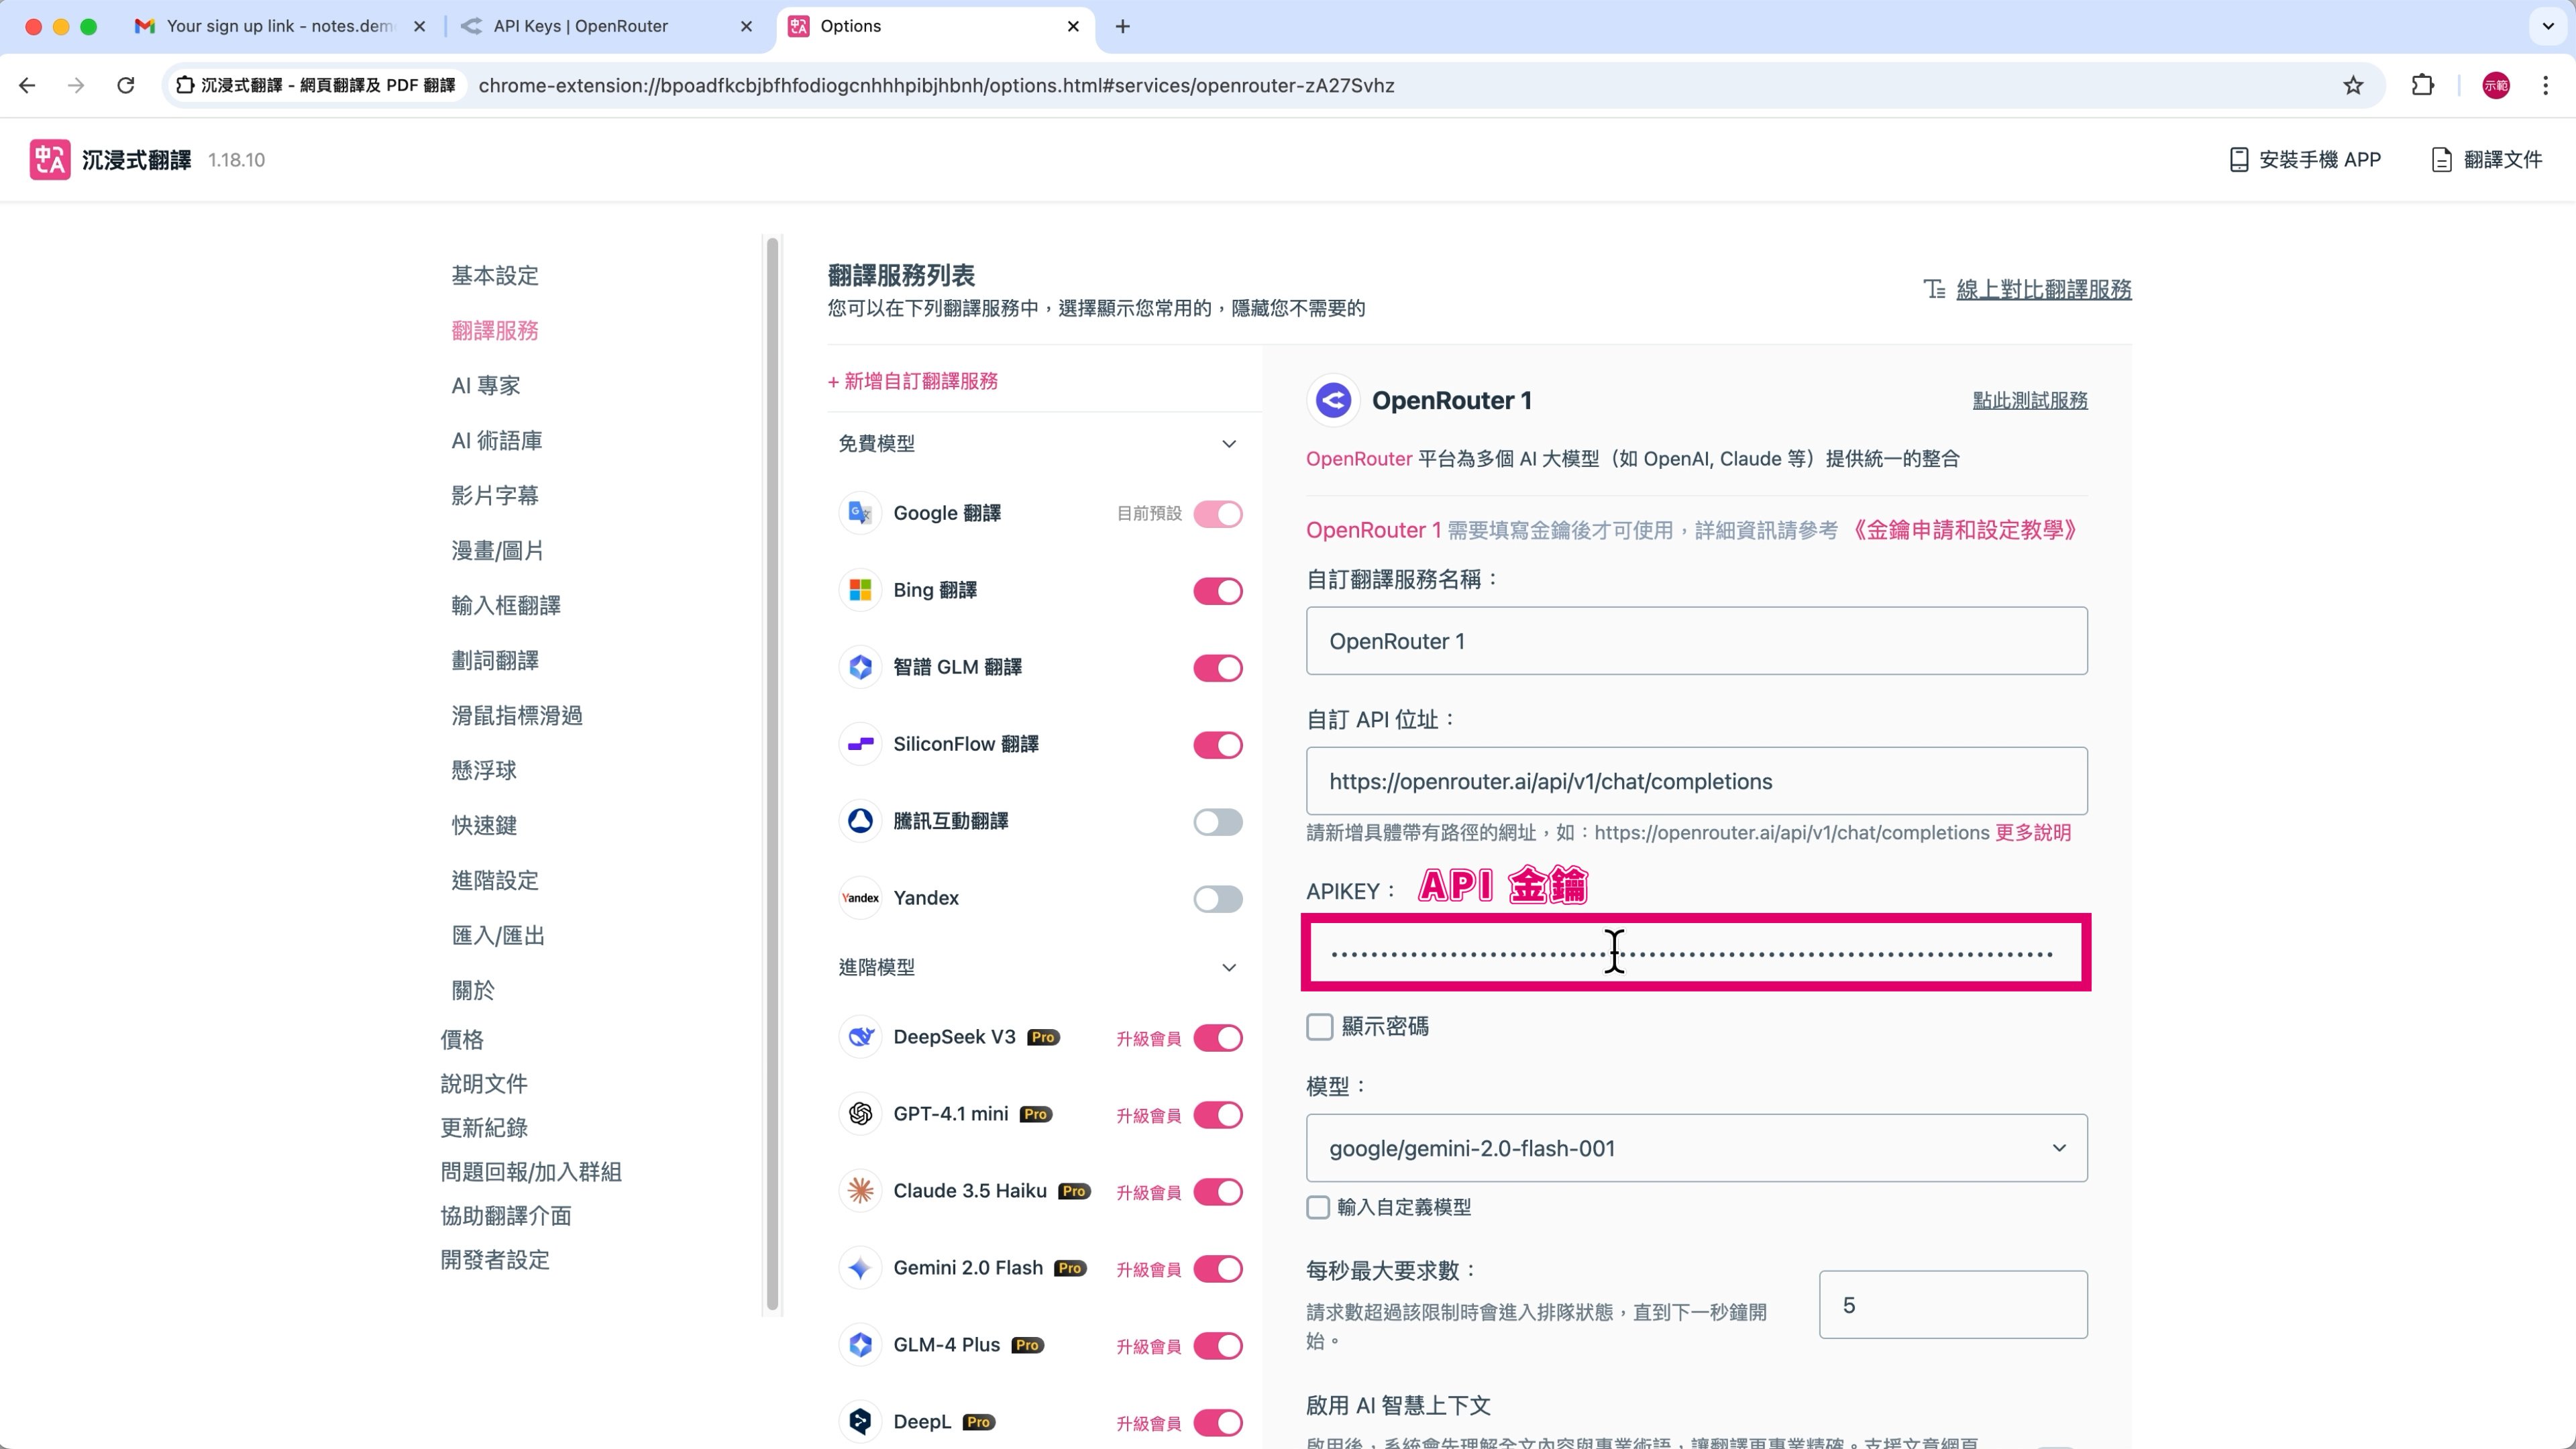Click the OpenRouter 1 logo icon
The image size is (2576, 1449).
[1333, 401]
